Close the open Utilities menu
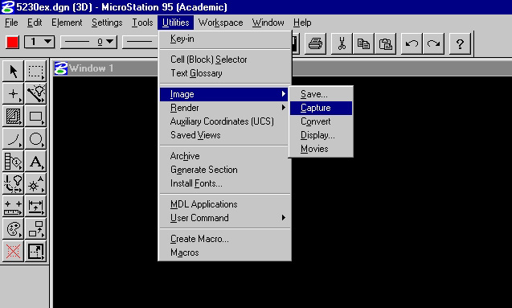The height and width of the screenshot is (308, 512). [x=176, y=23]
